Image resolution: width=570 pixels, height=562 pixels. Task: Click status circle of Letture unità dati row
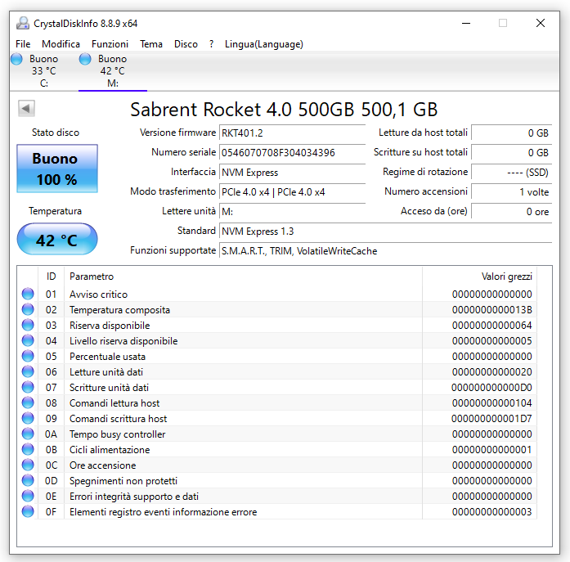28,371
